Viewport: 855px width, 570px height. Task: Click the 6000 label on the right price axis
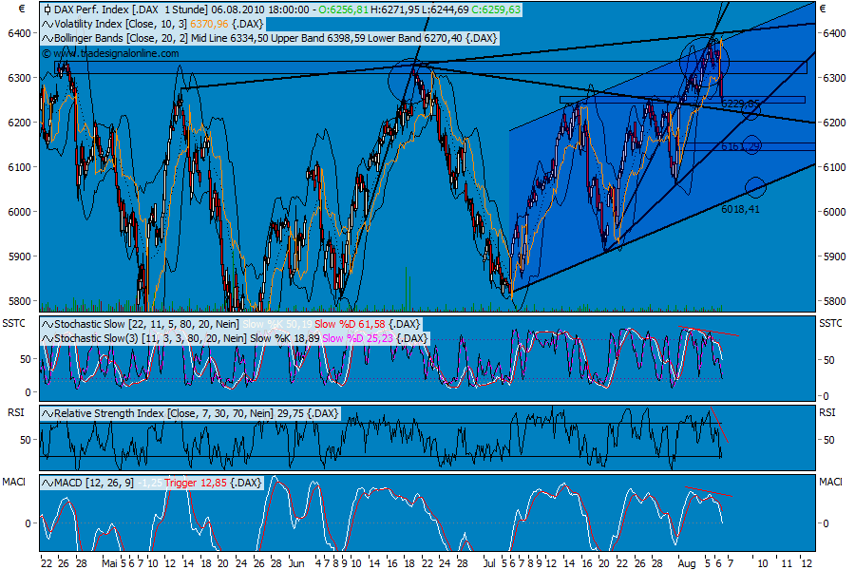[x=834, y=212]
